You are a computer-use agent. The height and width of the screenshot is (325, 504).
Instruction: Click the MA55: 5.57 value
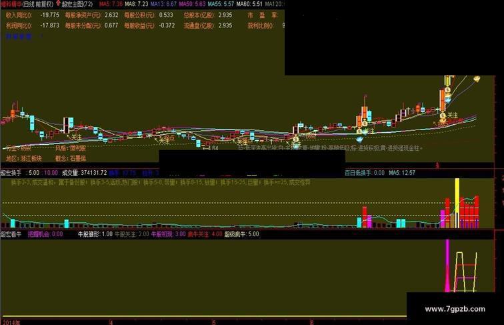(221, 4)
